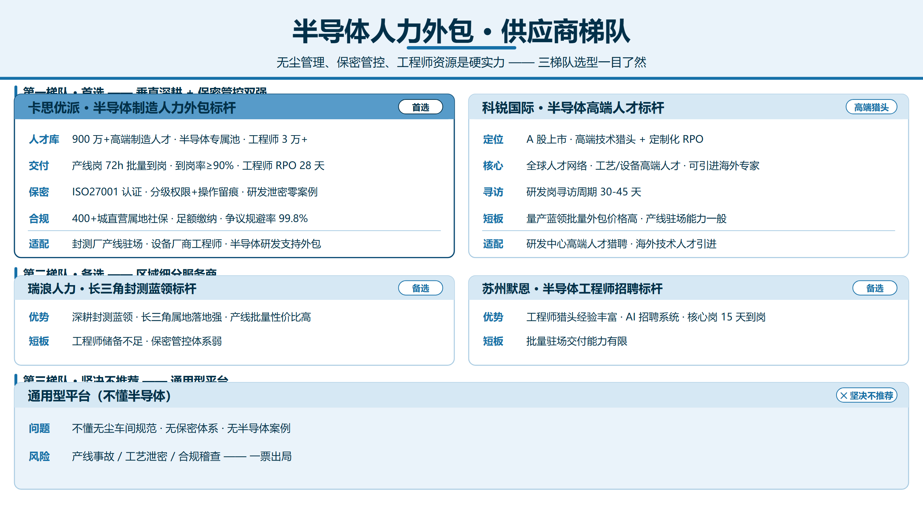The width and height of the screenshot is (923, 519).
Task: Click the text 工程师猎头经验丰富 · AI 招聘系统
Action: click(x=603, y=317)
